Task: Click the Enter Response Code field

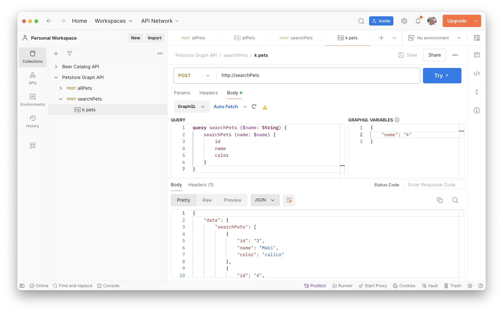Action: pos(433,185)
